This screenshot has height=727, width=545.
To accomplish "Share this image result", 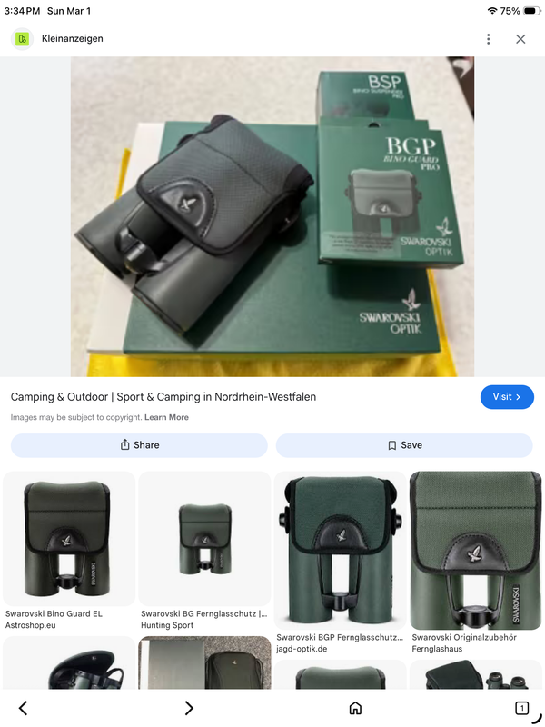I will [139, 445].
